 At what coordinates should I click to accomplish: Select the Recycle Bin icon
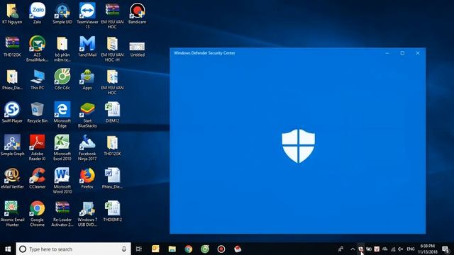pyautogui.click(x=38, y=113)
